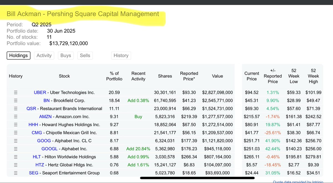This screenshot has width=333, height=183.
Task: Click 'Add 20.84%' activity in GOOGL row
Action: click(x=138, y=149)
